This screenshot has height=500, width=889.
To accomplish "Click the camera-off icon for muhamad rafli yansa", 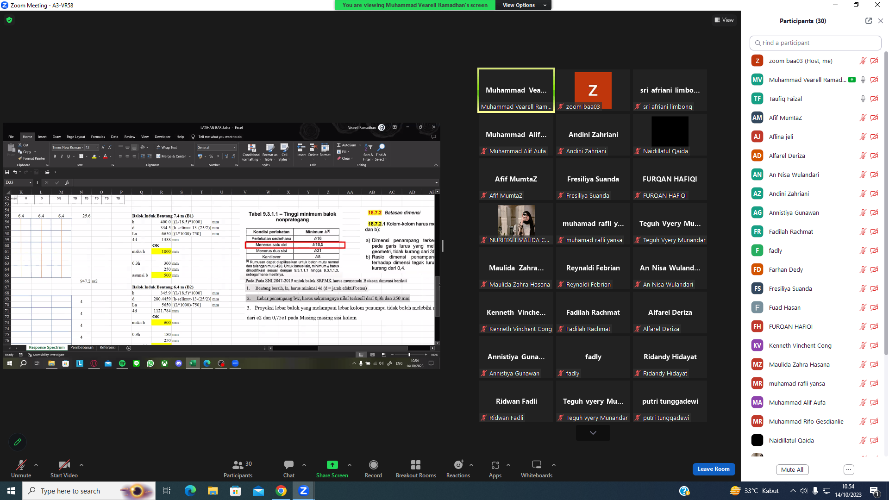I will click(x=874, y=383).
